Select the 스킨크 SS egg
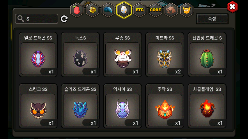 tap(38, 106)
